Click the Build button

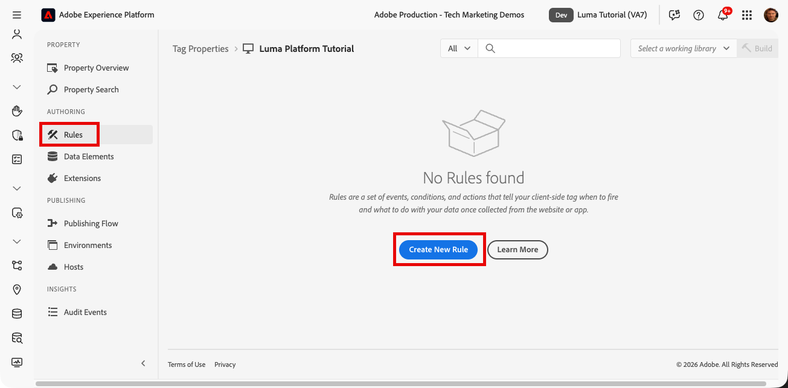click(x=757, y=48)
